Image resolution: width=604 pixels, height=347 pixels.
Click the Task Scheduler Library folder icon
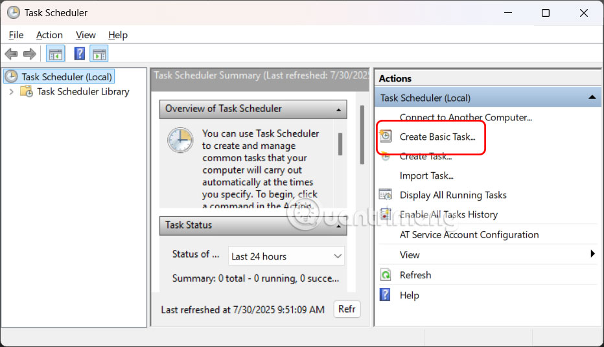27,91
